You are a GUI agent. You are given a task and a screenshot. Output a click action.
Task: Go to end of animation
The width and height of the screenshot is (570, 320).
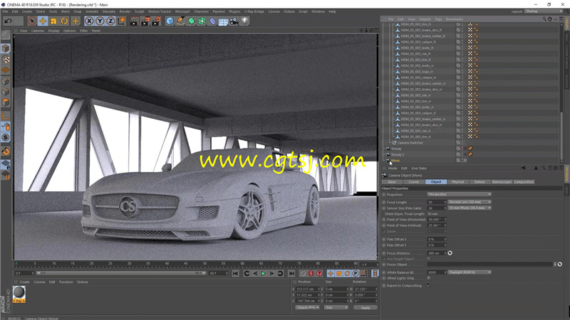291,274
